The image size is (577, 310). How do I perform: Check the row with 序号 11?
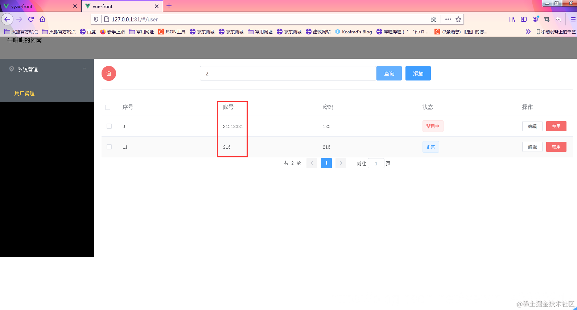pos(109,147)
